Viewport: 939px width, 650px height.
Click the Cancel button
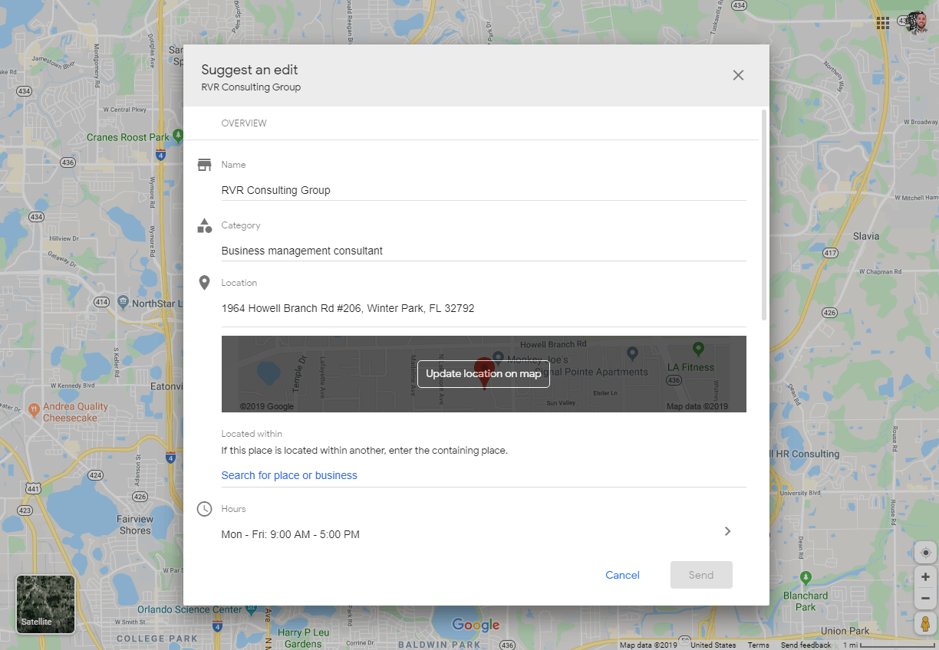coord(621,575)
